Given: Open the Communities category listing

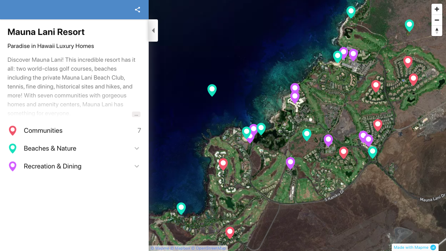Looking at the screenshot, I should point(43,130).
